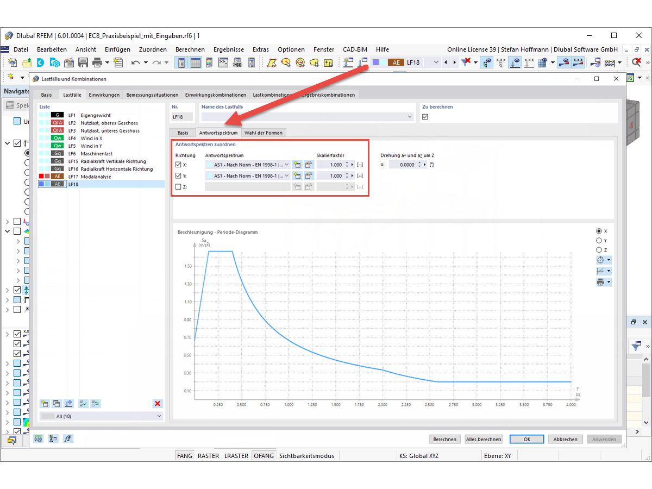Enable the Z direction response spectrum checkbox
The image size is (652, 489).
(179, 186)
